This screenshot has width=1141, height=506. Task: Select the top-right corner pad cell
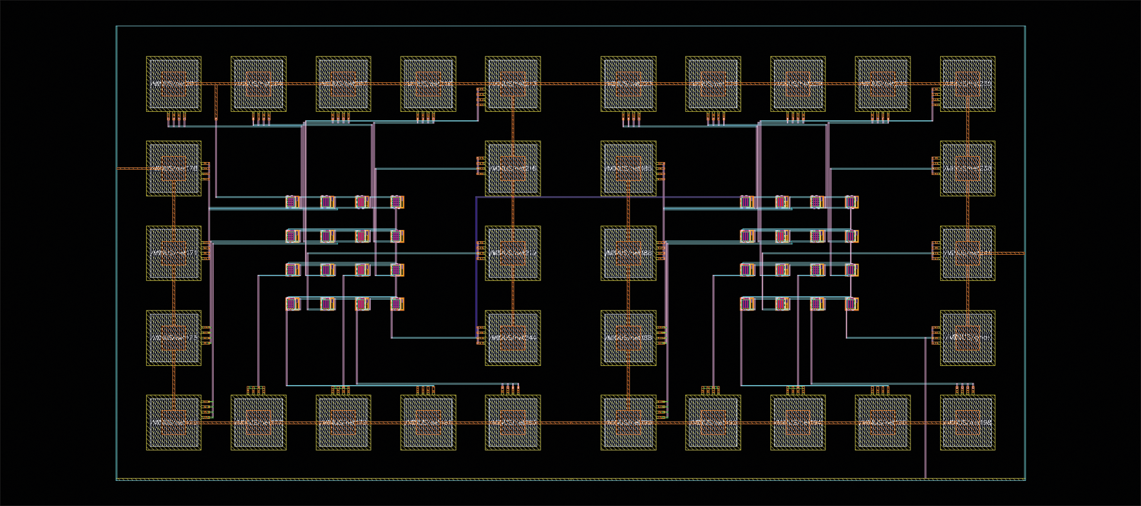(967, 84)
